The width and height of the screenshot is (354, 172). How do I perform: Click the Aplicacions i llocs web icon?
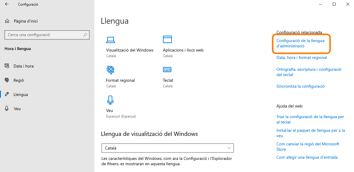167,39
